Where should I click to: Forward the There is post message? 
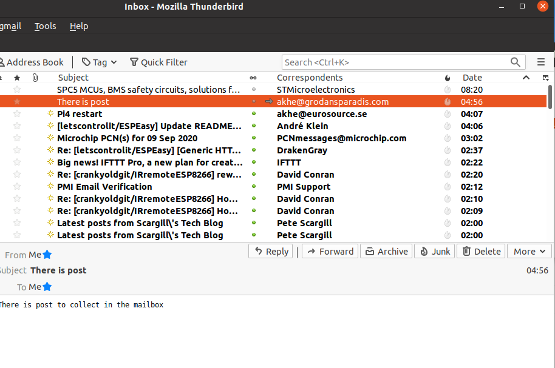330,252
